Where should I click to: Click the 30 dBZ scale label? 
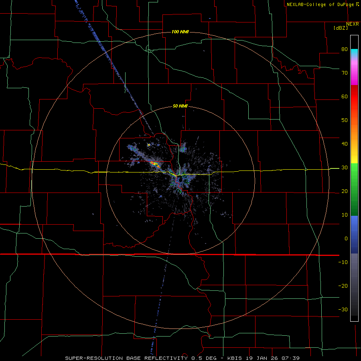click(345, 168)
